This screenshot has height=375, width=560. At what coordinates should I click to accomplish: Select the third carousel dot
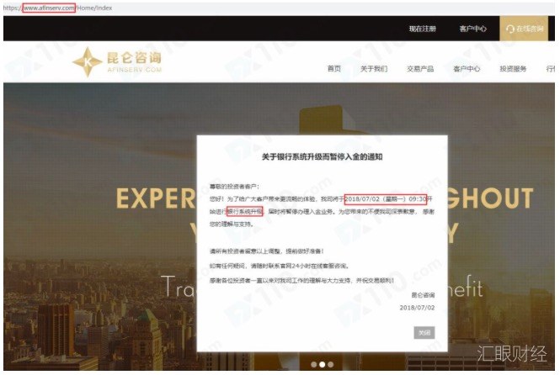click(x=331, y=364)
